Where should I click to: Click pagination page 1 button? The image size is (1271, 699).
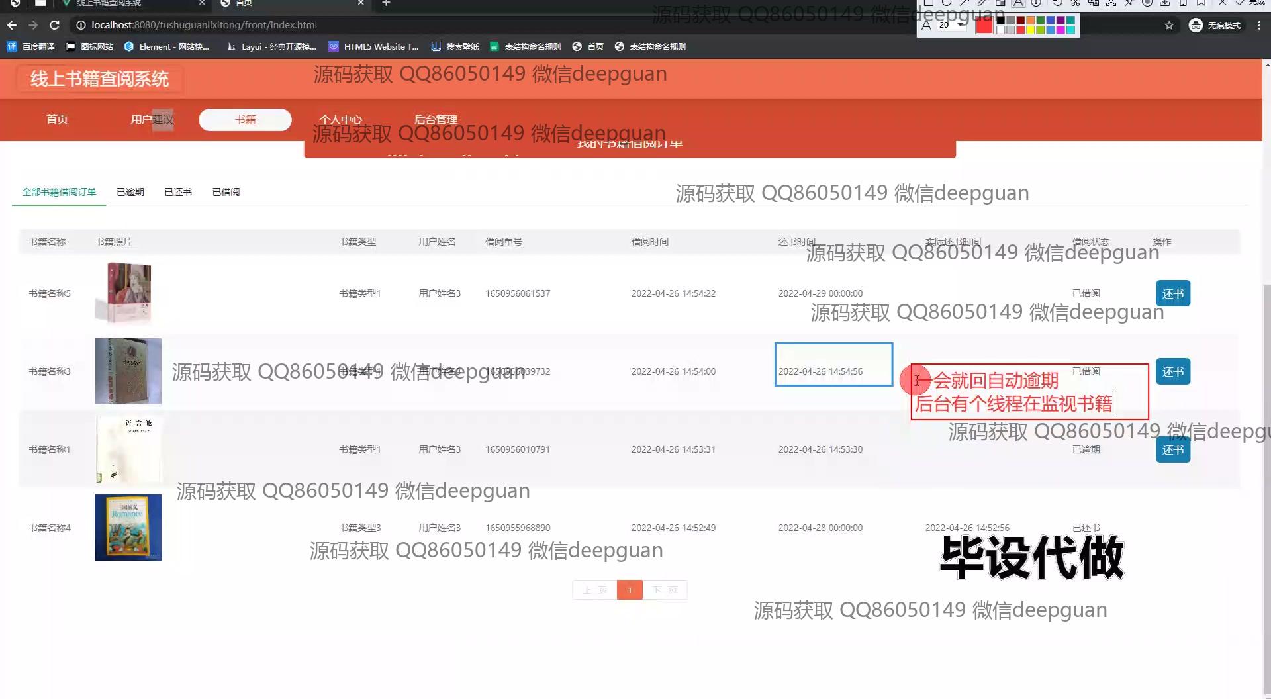point(630,590)
